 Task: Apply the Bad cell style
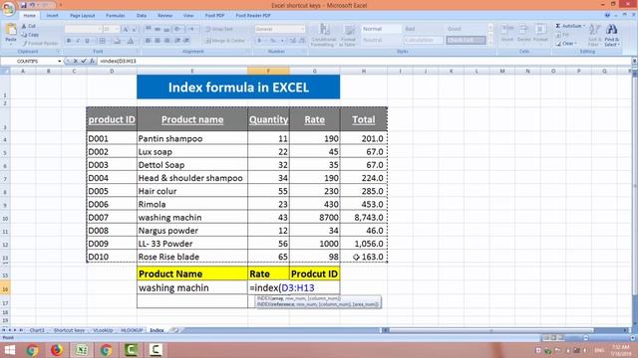tap(423, 29)
